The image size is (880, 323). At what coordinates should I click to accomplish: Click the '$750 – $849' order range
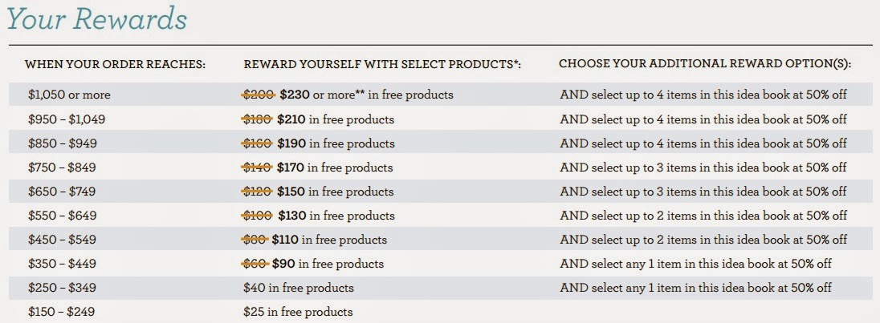coord(62,168)
